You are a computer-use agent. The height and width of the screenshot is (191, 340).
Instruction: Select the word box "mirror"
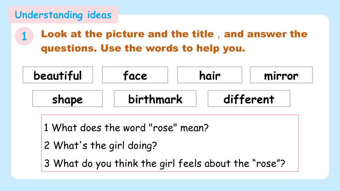(x=281, y=75)
